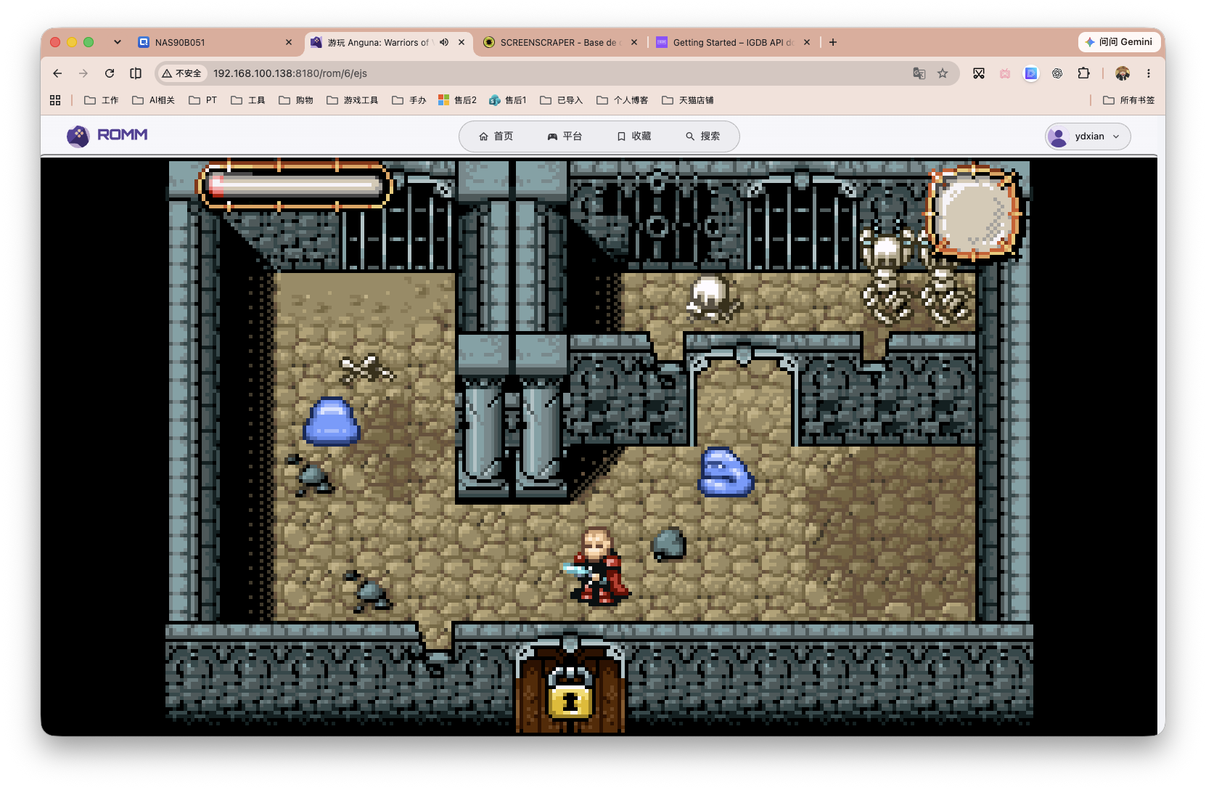Expand the ydxian user menu

(x=1088, y=137)
